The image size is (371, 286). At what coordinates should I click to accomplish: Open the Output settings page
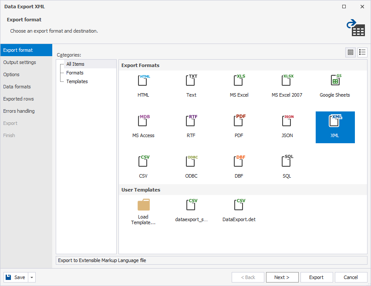[20, 62]
